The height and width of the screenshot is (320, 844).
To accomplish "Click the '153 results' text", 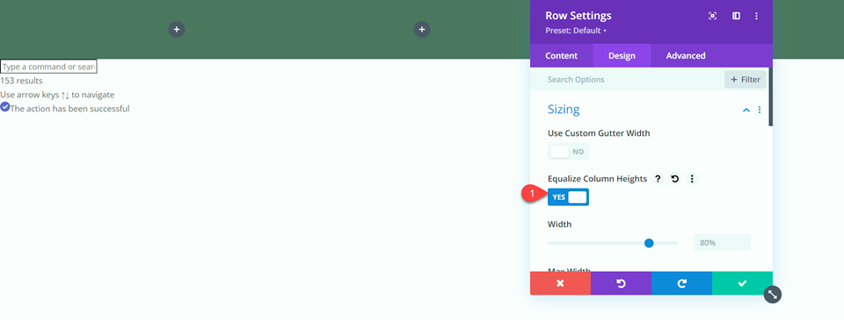I will pyautogui.click(x=21, y=81).
